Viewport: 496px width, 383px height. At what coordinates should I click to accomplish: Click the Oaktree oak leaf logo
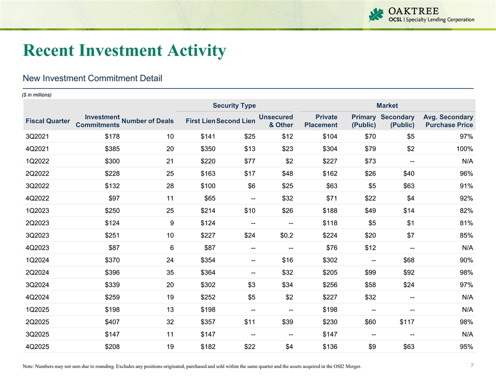pos(376,15)
